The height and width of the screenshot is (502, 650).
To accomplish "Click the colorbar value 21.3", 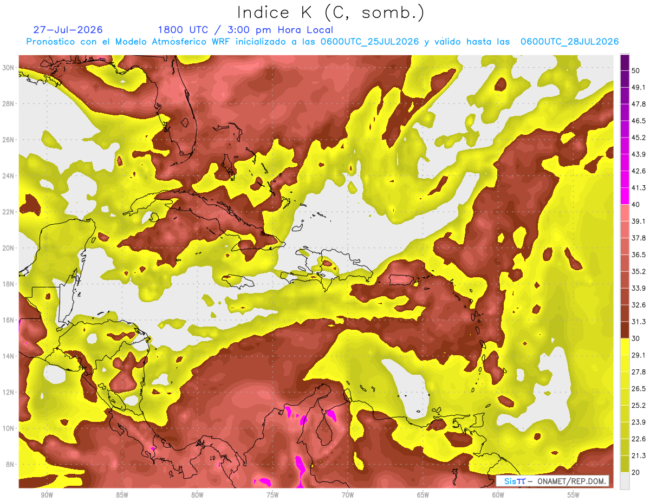I will point(639,456).
